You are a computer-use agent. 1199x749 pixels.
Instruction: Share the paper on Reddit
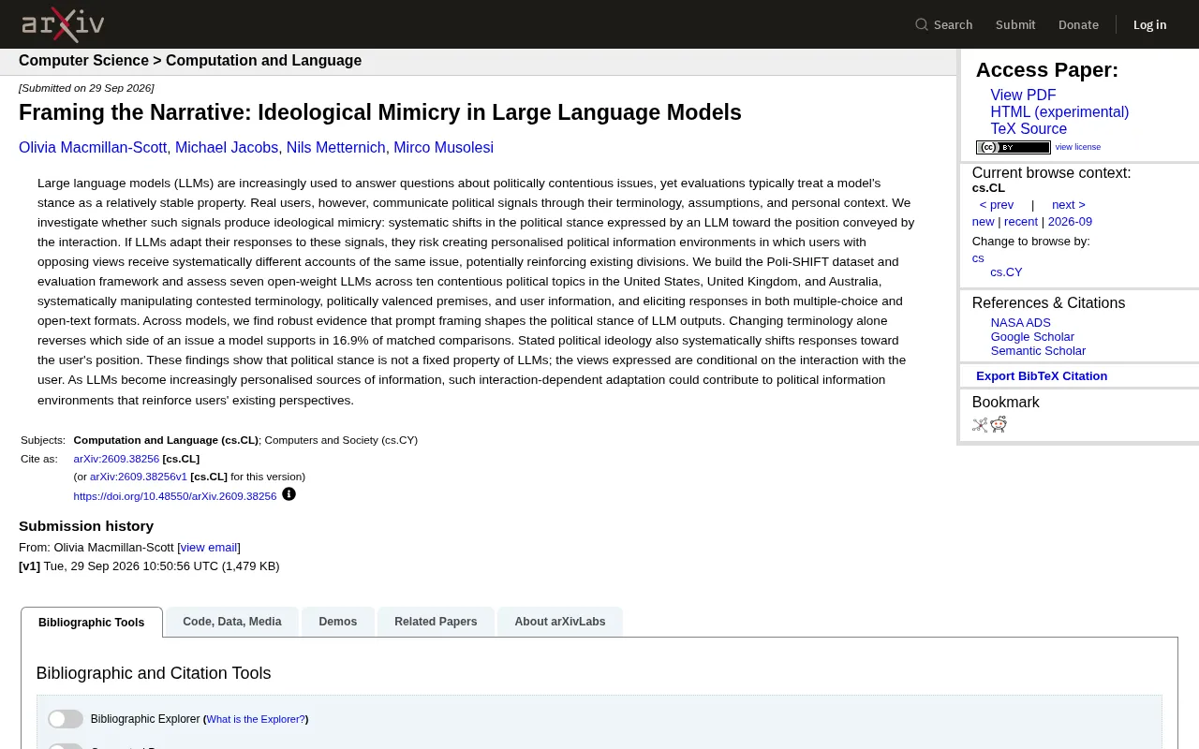999,425
